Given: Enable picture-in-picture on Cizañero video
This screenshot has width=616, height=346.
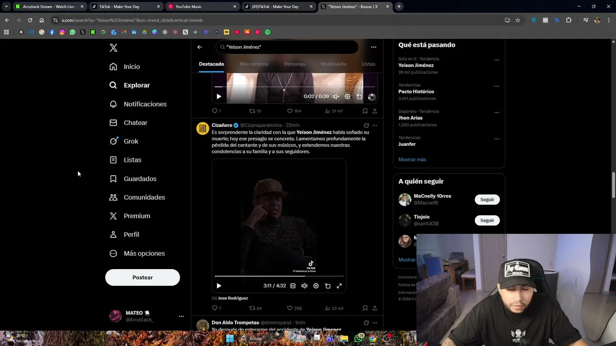Looking at the screenshot, I should pyautogui.click(x=327, y=286).
